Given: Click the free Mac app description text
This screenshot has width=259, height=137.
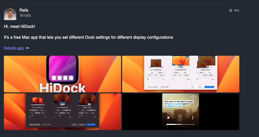Looking at the screenshot, I should (88, 37).
